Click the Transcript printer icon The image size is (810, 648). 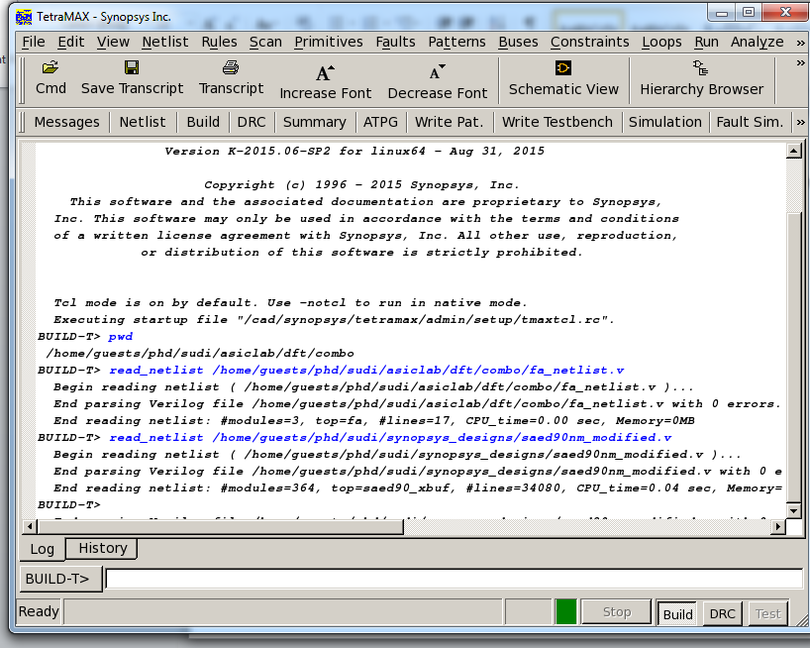[231, 67]
